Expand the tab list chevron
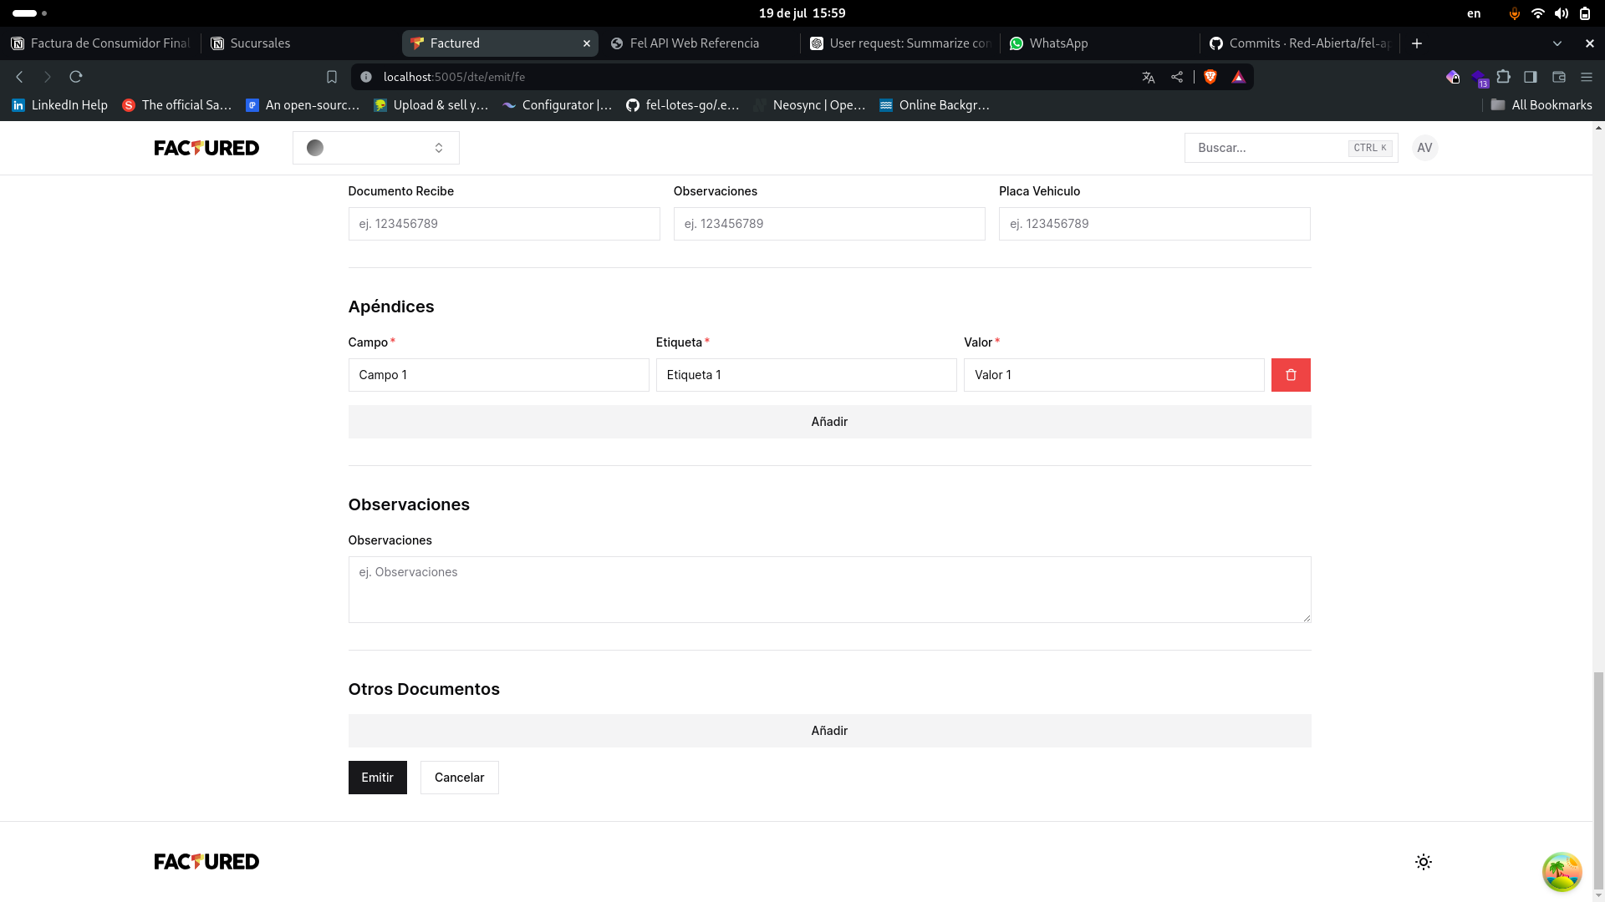Screen dimensions: 1605x902 coord(1557,43)
